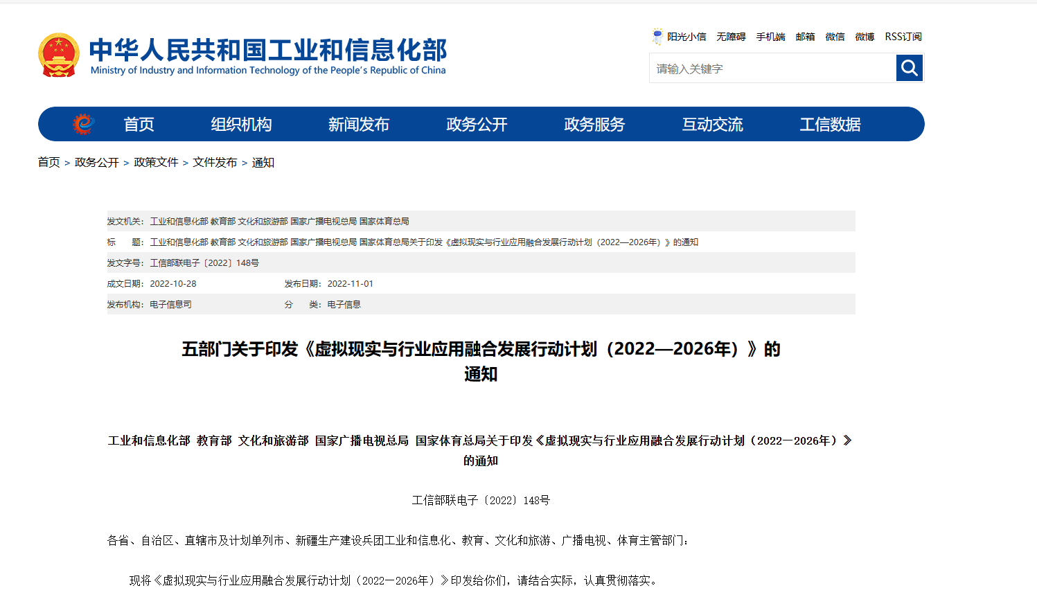
Task: Select 政务公开 in main navigation bar
Action: [477, 125]
